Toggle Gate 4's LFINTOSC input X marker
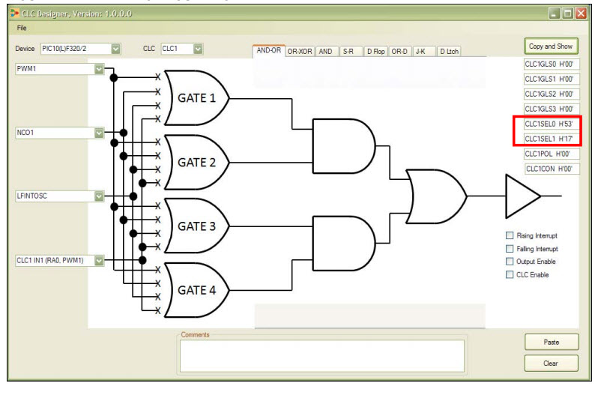The width and height of the screenshot is (601, 398). coord(157,297)
